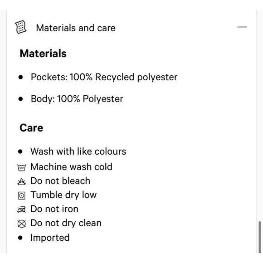Click the vertical scrollbar thumb at right
This screenshot has height=263, width=263.
(260, 237)
